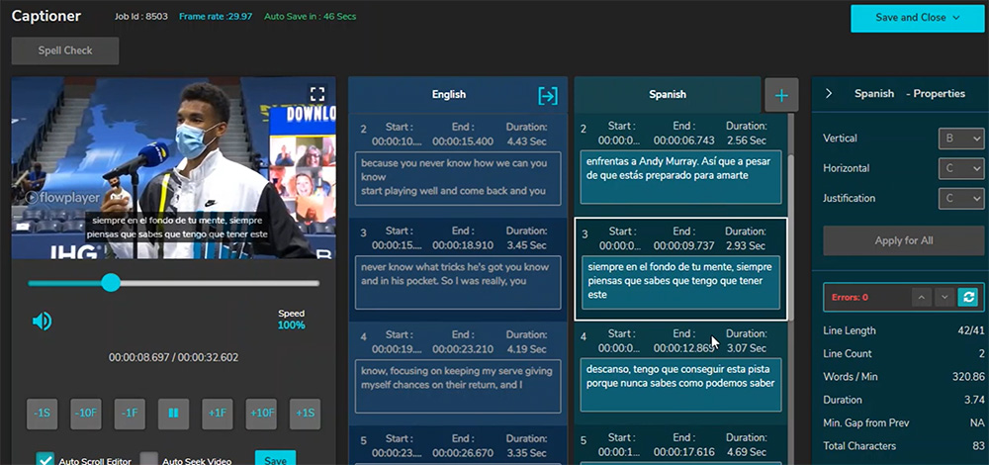The width and height of the screenshot is (989, 465).
Task: Toggle the Auto Scroll Editor checkbox
Action: click(45, 459)
